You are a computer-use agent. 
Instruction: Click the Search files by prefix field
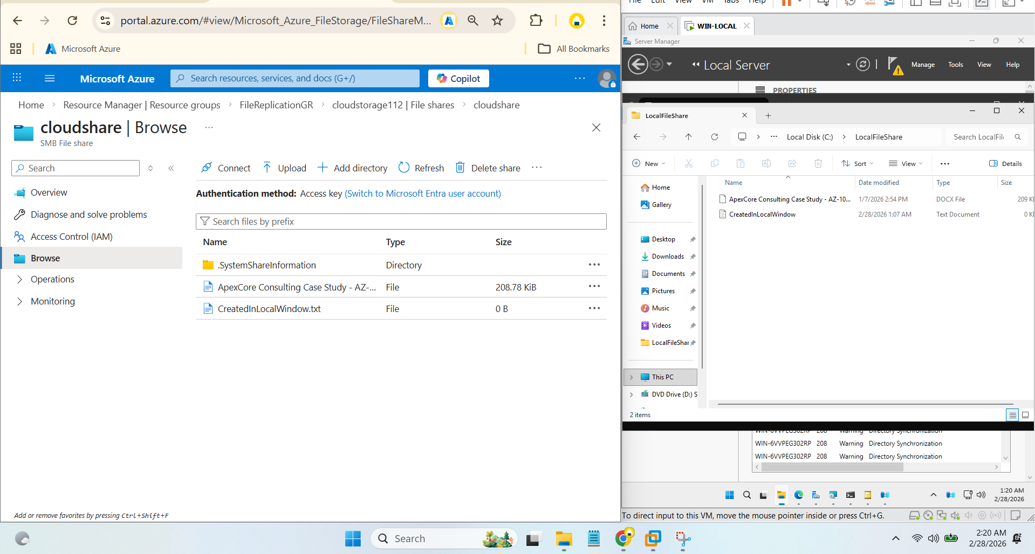point(401,221)
